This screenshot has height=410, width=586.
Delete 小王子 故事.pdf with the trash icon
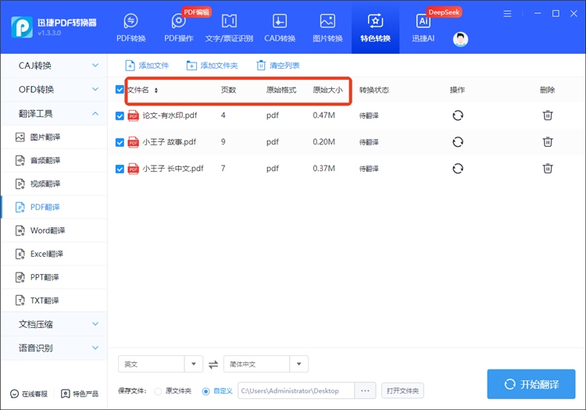tap(548, 141)
